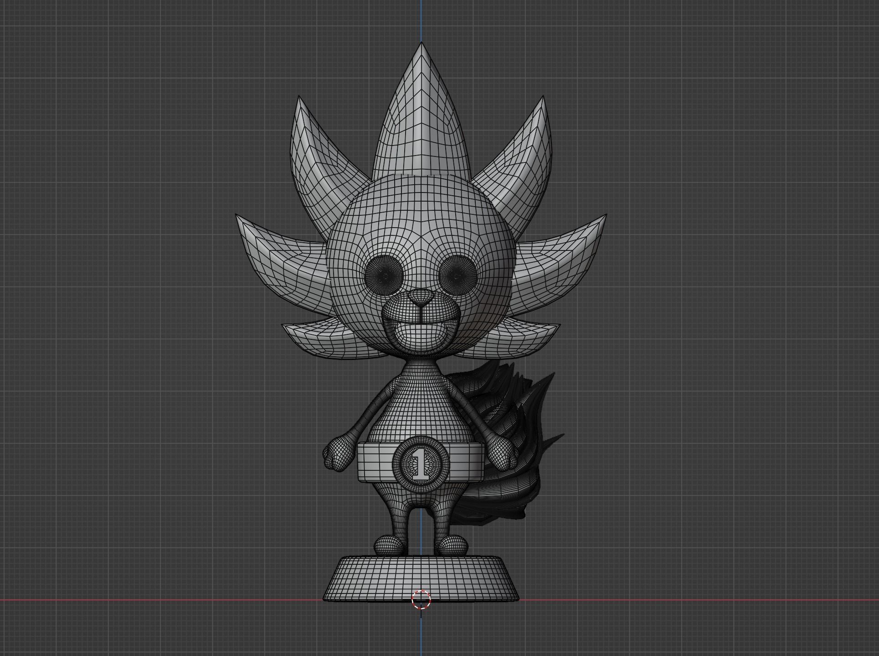The width and height of the screenshot is (879, 656).
Task: Pick the tallest central hair spike
Action: tap(421, 109)
